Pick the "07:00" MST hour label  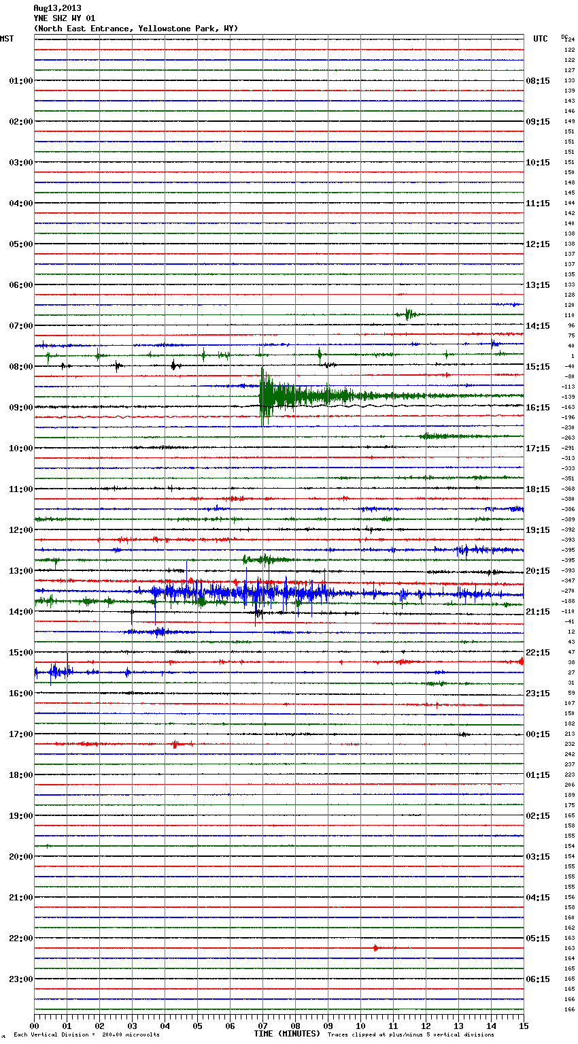[x=21, y=326]
